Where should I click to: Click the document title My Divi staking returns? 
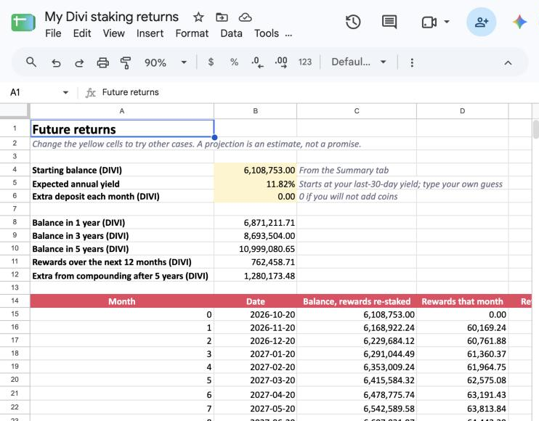point(112,17)
